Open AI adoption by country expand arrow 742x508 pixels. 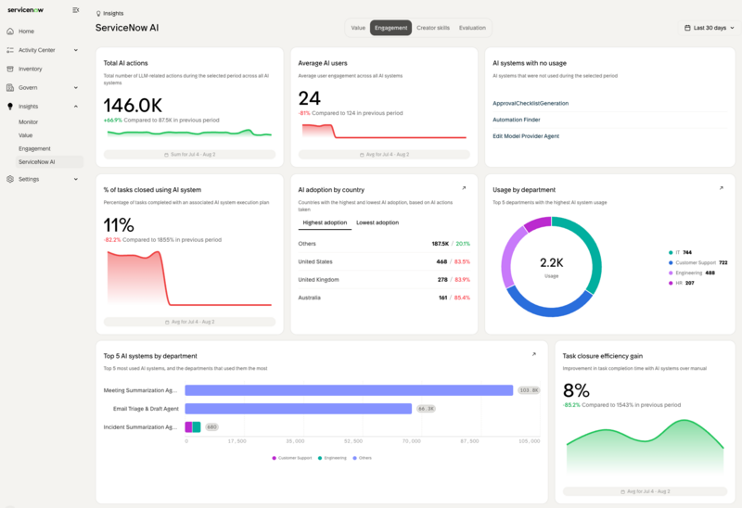[464, 188]
